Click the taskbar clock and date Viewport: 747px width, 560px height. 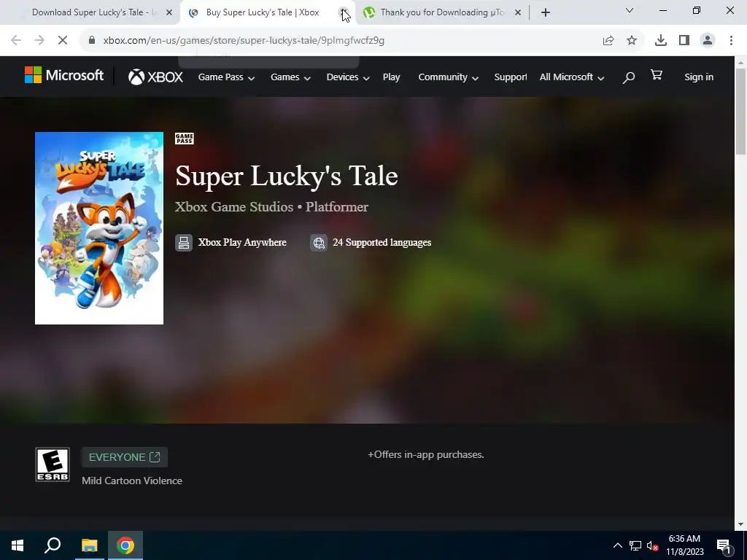point(684,545)
